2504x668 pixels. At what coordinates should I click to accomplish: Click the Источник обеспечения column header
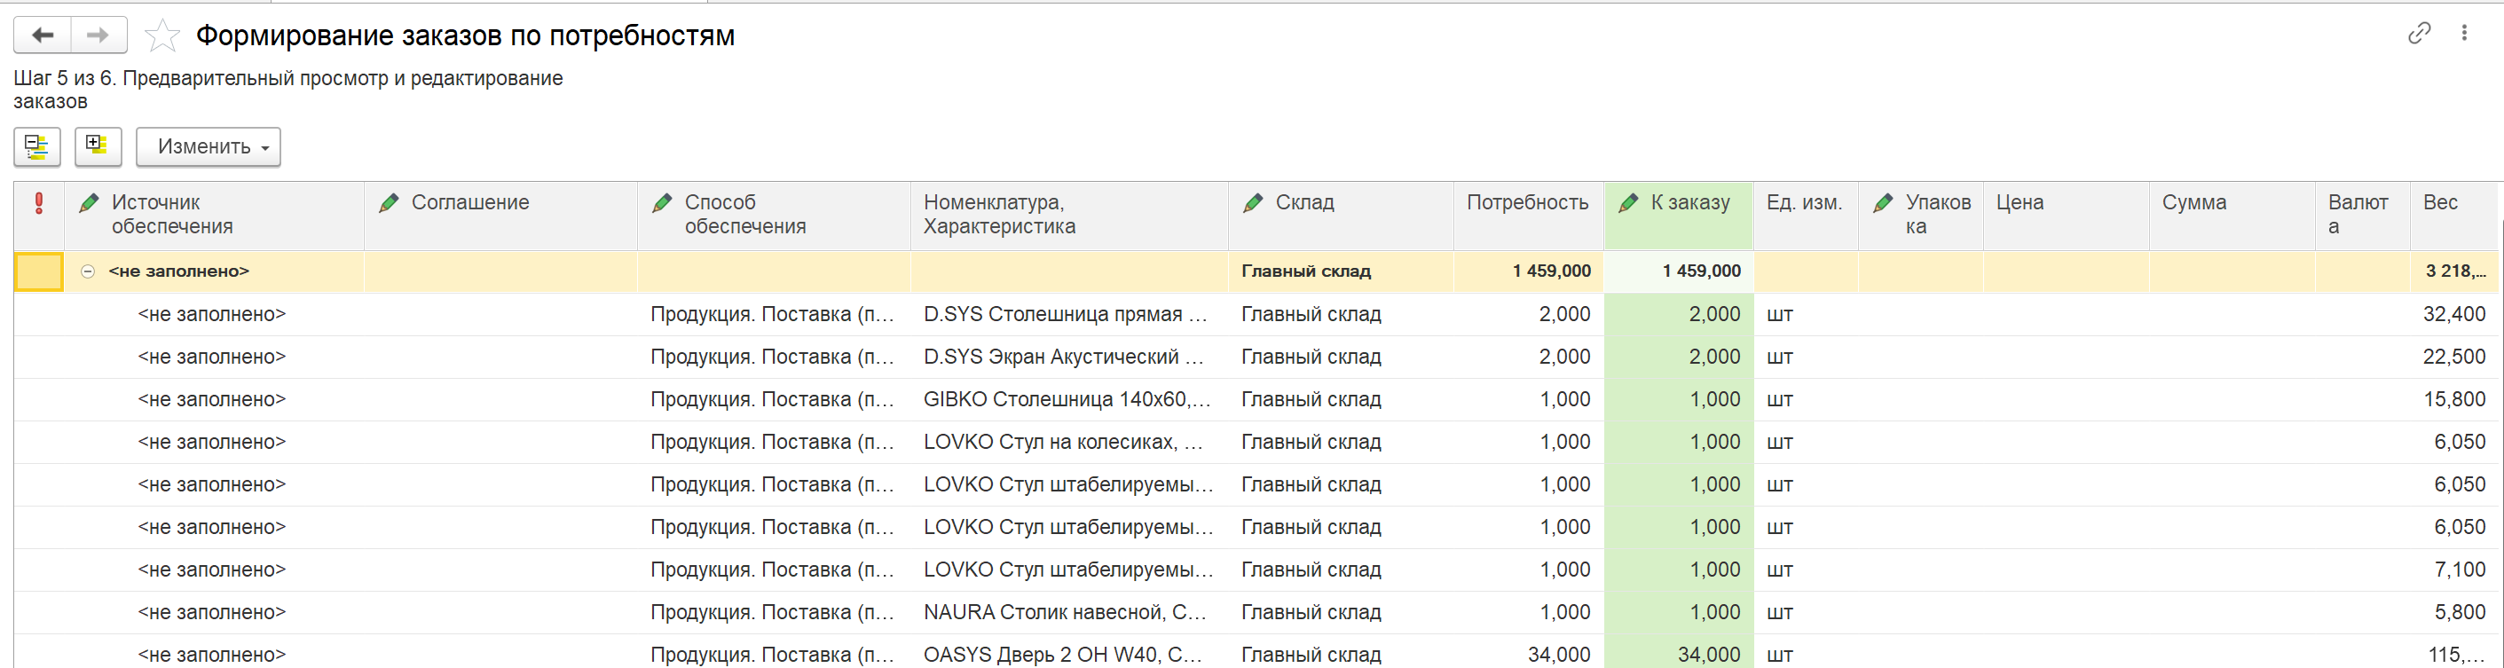[x=171, y=214]
